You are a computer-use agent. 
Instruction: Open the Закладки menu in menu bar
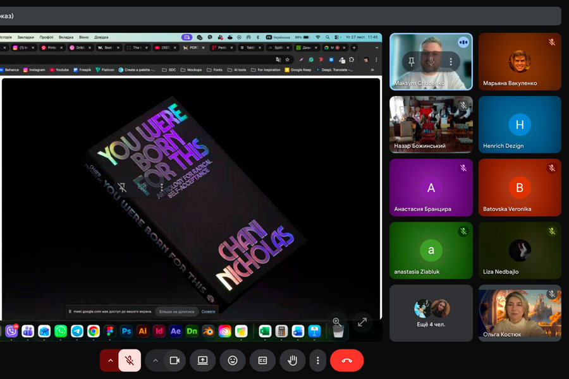click(26, 37)
